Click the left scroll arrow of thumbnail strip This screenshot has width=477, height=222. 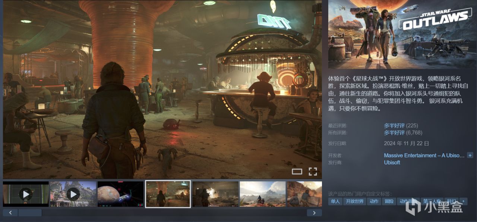tap(10, 213)
